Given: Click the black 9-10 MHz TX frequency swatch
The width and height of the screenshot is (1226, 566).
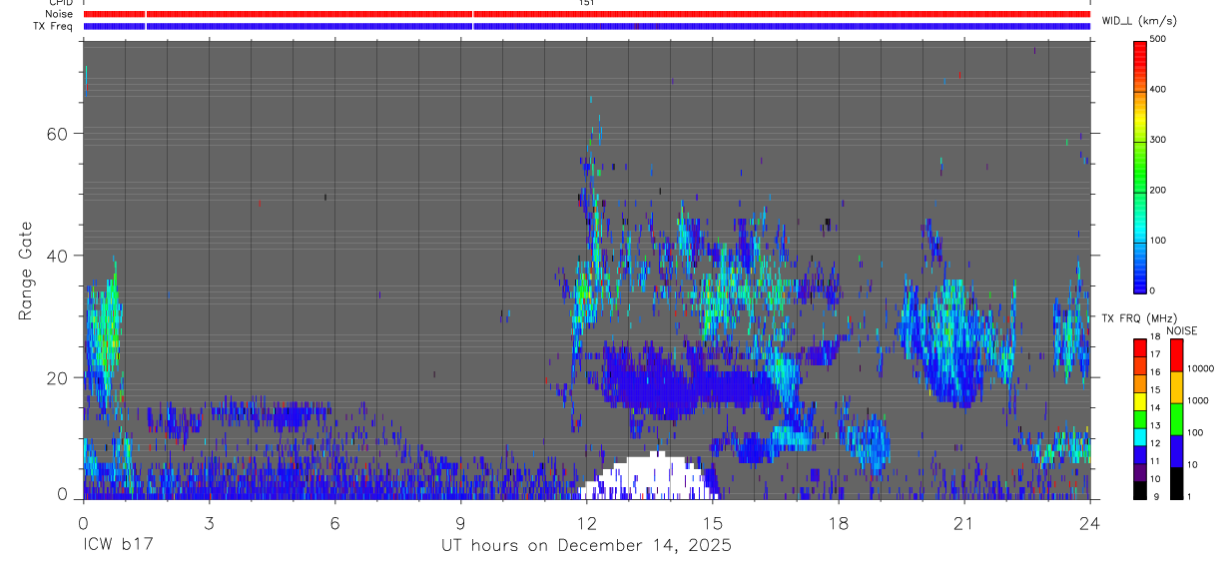Looking at the screenshot, I should 1139,490.
